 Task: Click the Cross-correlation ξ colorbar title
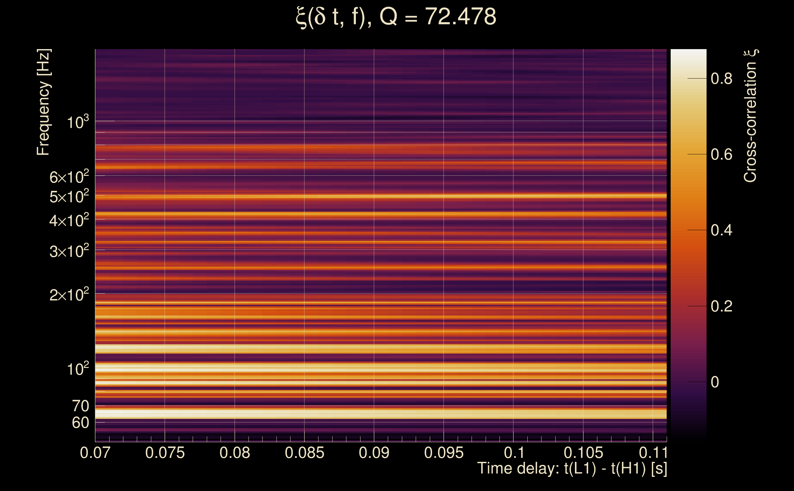[x=750, y=116]
